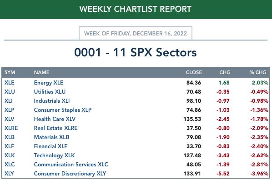Open Health Care XLV link

pyautogui.click(x=55, y=119)
